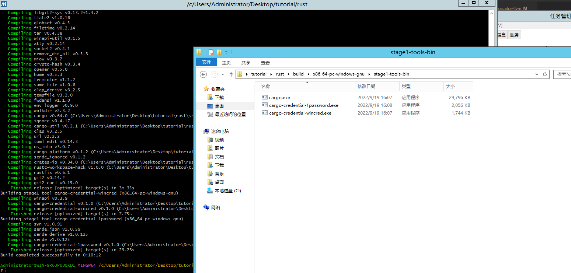The width and height of the screenshot is (571, 273).
Task: Open 最近访问的位置 in the sidebar
Action: (230, 115)
